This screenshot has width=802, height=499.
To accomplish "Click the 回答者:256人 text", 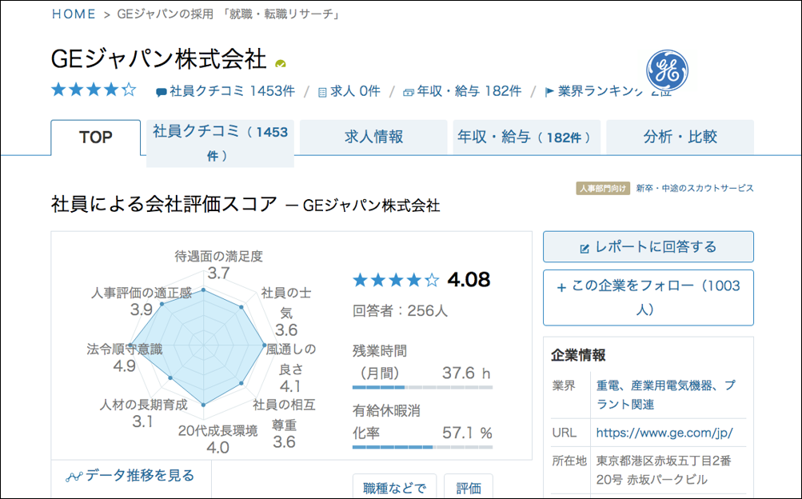I will pyautogui.click(x=400, y=311).
